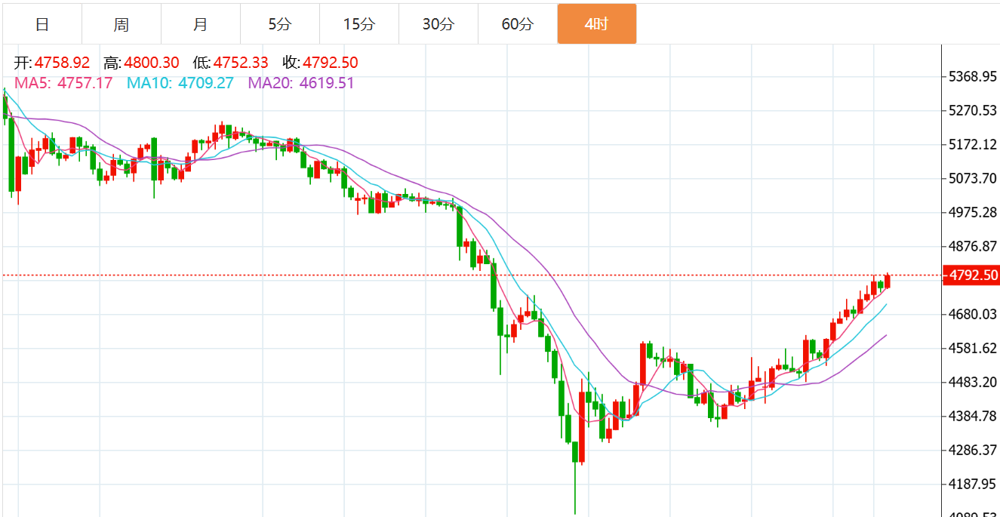This screenshot has height=517, width=1000.
Task: Click the 5368.95 label on price axis
Action: coord(971,76)
